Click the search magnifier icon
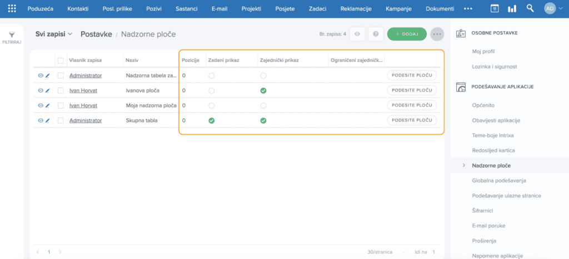This screenshot has height=259, width=569. [530, 8]
